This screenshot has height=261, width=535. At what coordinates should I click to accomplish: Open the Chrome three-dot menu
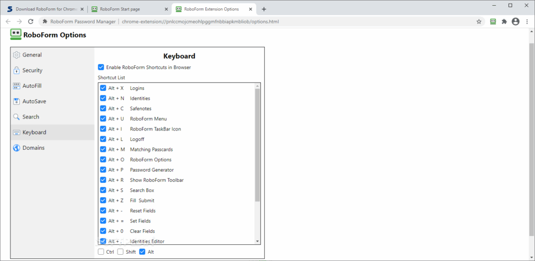click(527, 21)
